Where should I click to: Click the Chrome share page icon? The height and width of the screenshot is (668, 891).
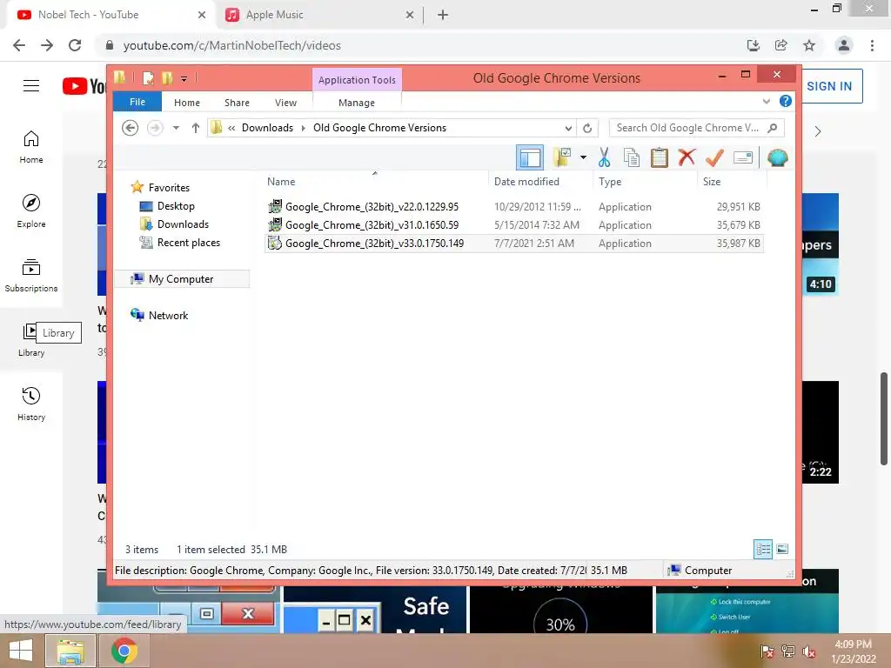(x=781, y=45)
